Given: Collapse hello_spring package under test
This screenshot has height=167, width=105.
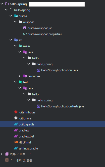Looking at the screenshot, I should pos(29,100).
